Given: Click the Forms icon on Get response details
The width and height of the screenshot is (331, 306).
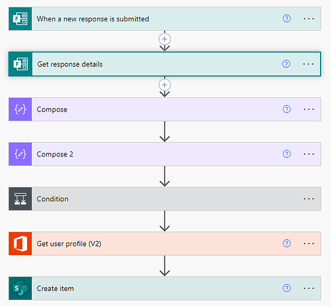Looking at the screenshot, I should (20, 64).
